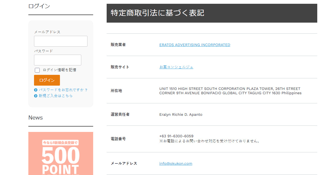The image size is (324, 175).
Task: Tick the ログイン情報を記憶 checkbox
Action: (37, 70)
